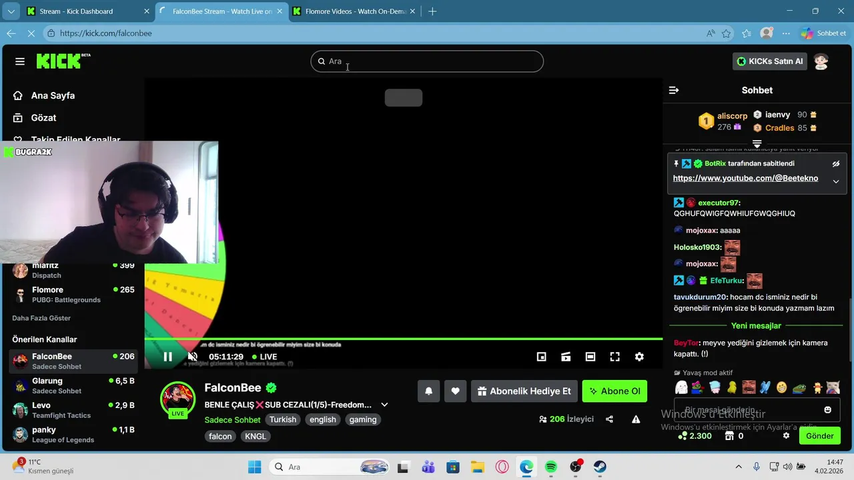The width and height of the screenshot is (854, 480).
Task: Hide the pinned BotRix message
Action: click(836, 163)
